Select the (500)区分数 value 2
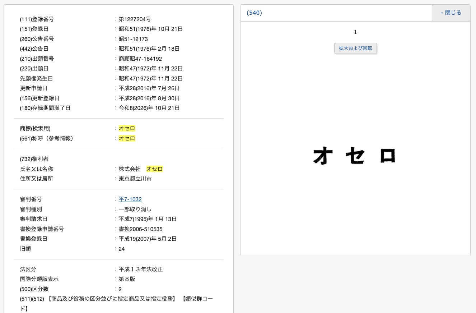This screenshot has width=476, height=313. tap(120, 289)
